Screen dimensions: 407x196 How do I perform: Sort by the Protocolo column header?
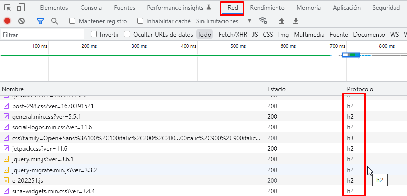pos(376,89)
